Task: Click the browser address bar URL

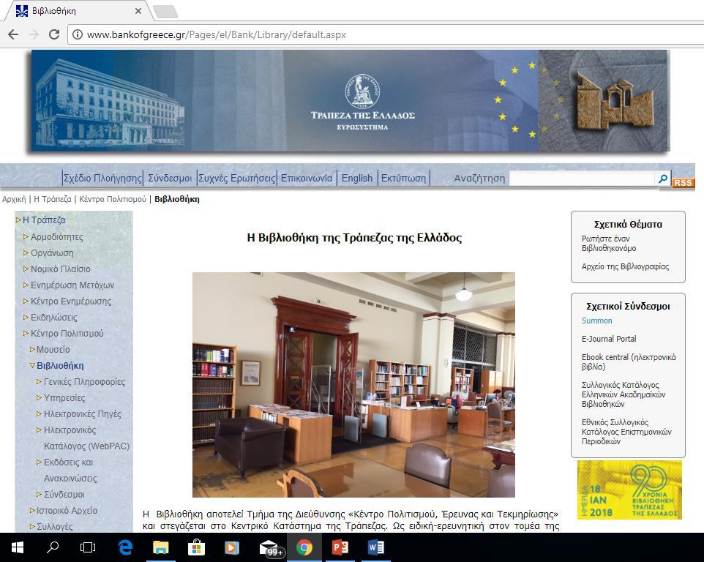Action: (217, 34)
